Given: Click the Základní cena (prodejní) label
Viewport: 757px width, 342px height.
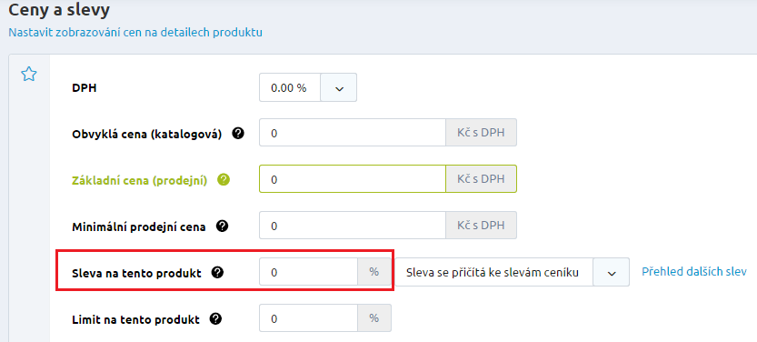Looking at the screenshot, I should click(x=140, y=180).
